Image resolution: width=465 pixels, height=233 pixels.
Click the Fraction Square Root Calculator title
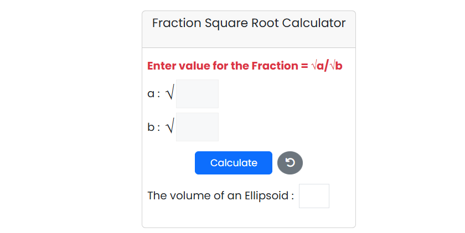pyautogui.click(x=249, y=23)
